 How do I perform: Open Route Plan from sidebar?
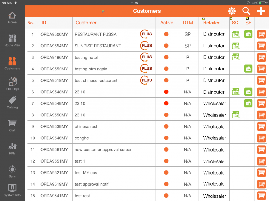12,41
